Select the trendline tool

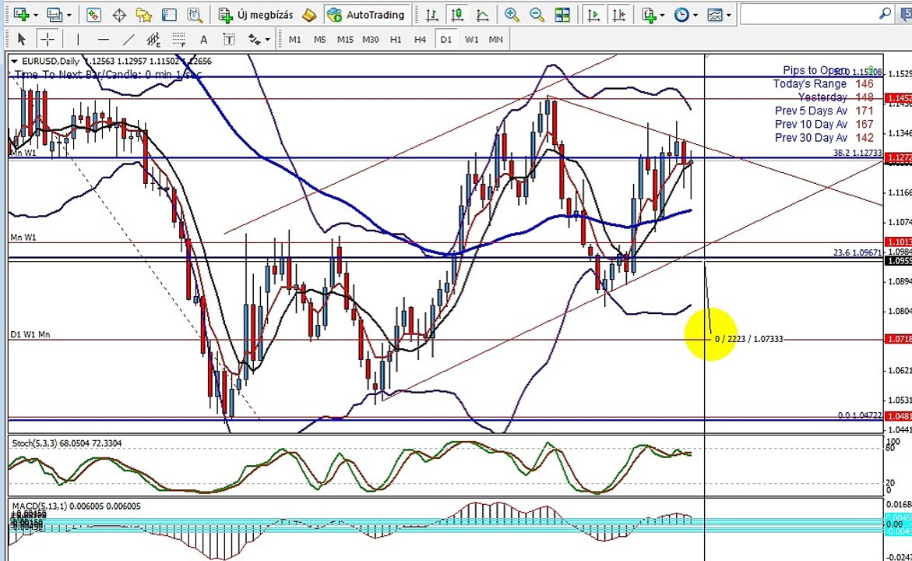click(129, 40)
